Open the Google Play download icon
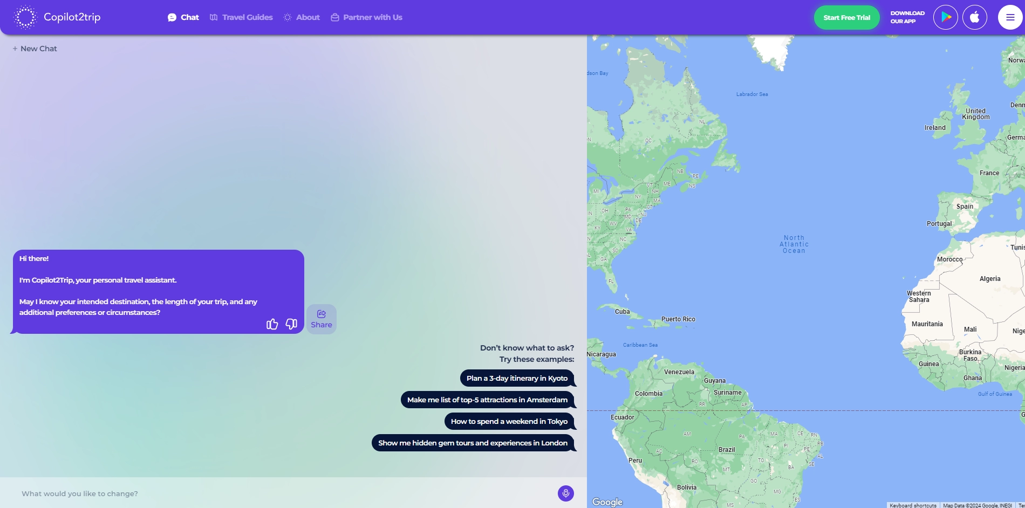This screenshot has height=508, width=1025. 946,17
